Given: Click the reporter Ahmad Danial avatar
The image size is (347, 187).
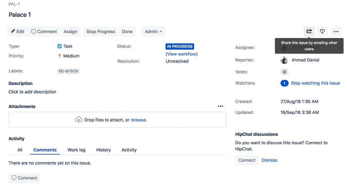Looking at the screenshot, I should click(284, 60).
